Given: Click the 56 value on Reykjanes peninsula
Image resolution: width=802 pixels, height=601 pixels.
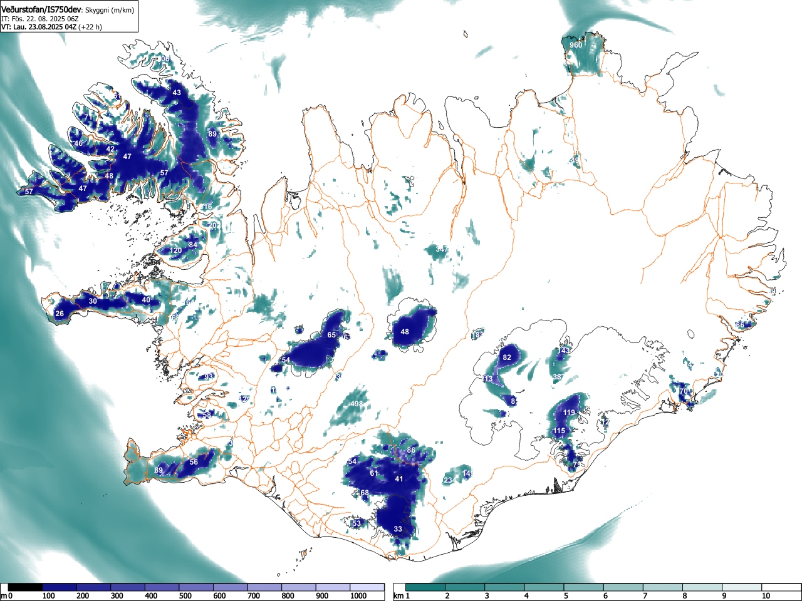Looking at the screenshot, I should pyautogui.click(x=194, y=462).
